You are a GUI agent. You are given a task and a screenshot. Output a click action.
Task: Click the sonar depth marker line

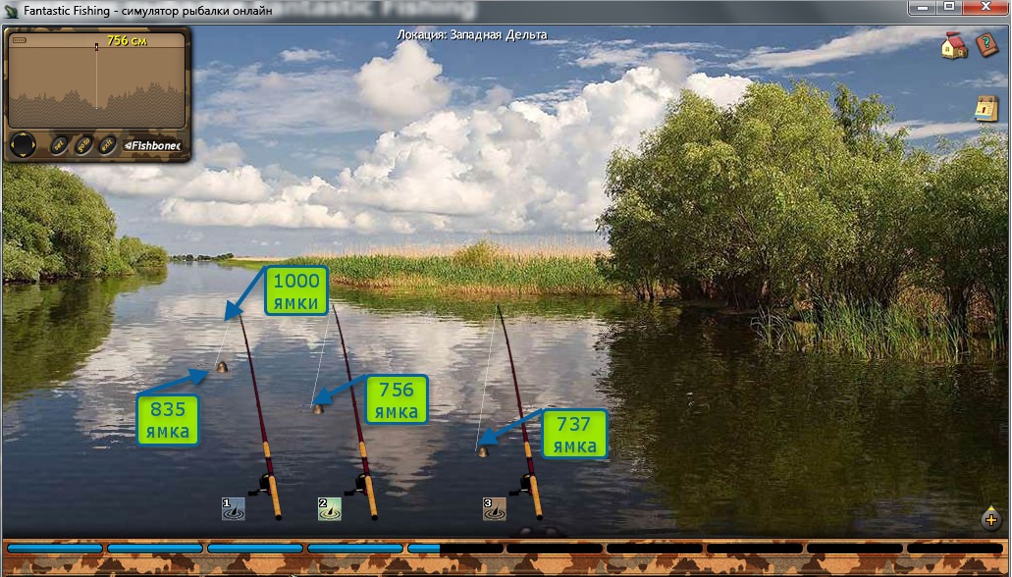coord(97,77)
